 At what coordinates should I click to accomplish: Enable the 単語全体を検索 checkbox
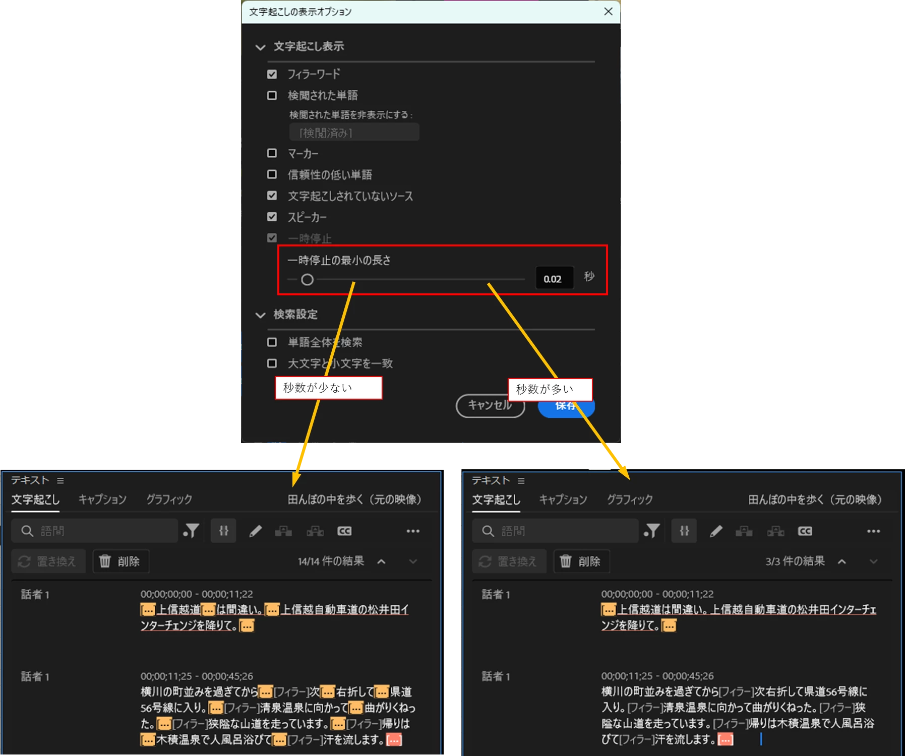[x=272, y=342]
